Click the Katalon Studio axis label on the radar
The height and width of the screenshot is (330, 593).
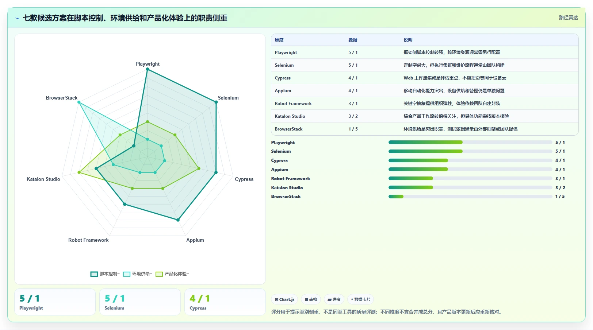coord(43,179)
